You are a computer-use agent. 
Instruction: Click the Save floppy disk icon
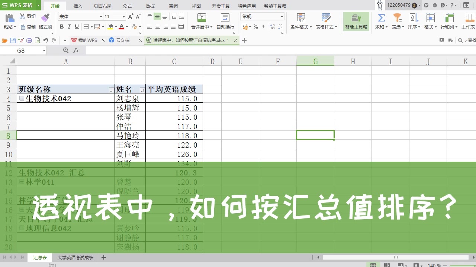13,40
